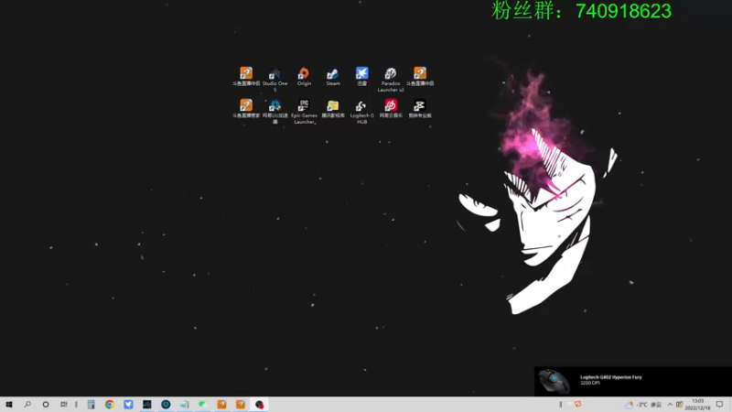
Task: Open Calculator from the taskbar
Action: (91, 405)
